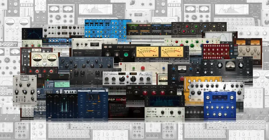Open the red dotted matrix panel
Image resolution: width=269 pixels, height=140 pixels.
coord(216,51)
